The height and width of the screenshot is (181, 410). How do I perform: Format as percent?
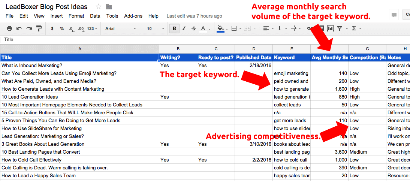62,28
